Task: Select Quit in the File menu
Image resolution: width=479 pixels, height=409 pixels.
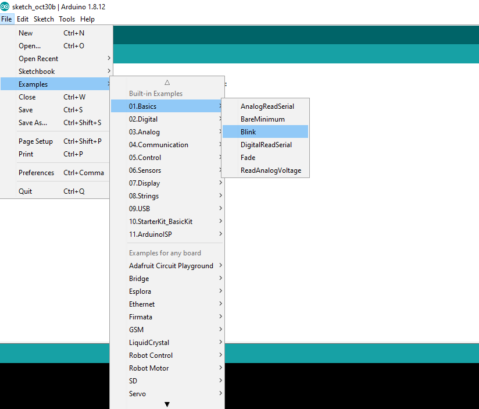Action: pos(55,191)
